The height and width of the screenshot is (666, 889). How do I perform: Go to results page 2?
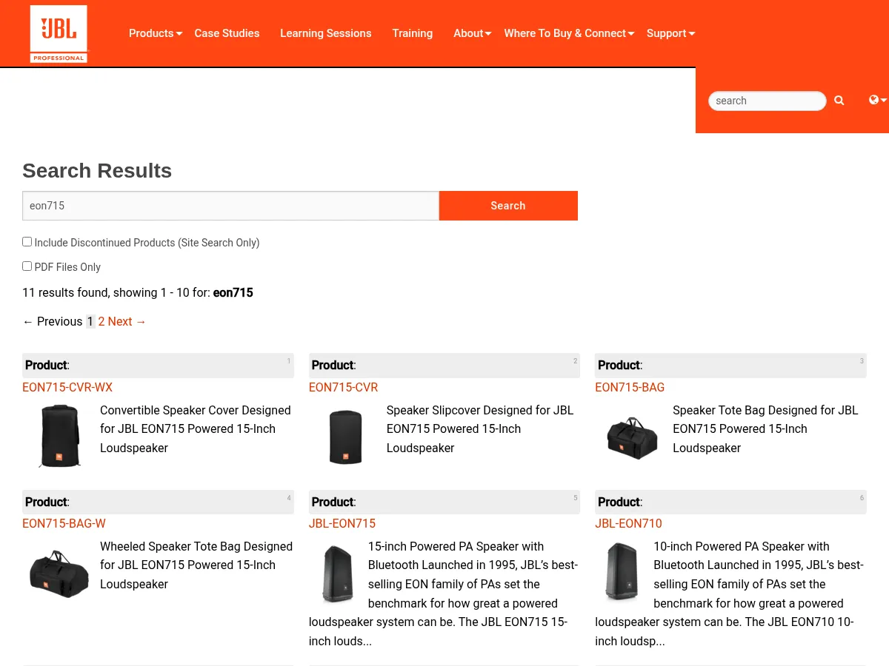(101, 321)
